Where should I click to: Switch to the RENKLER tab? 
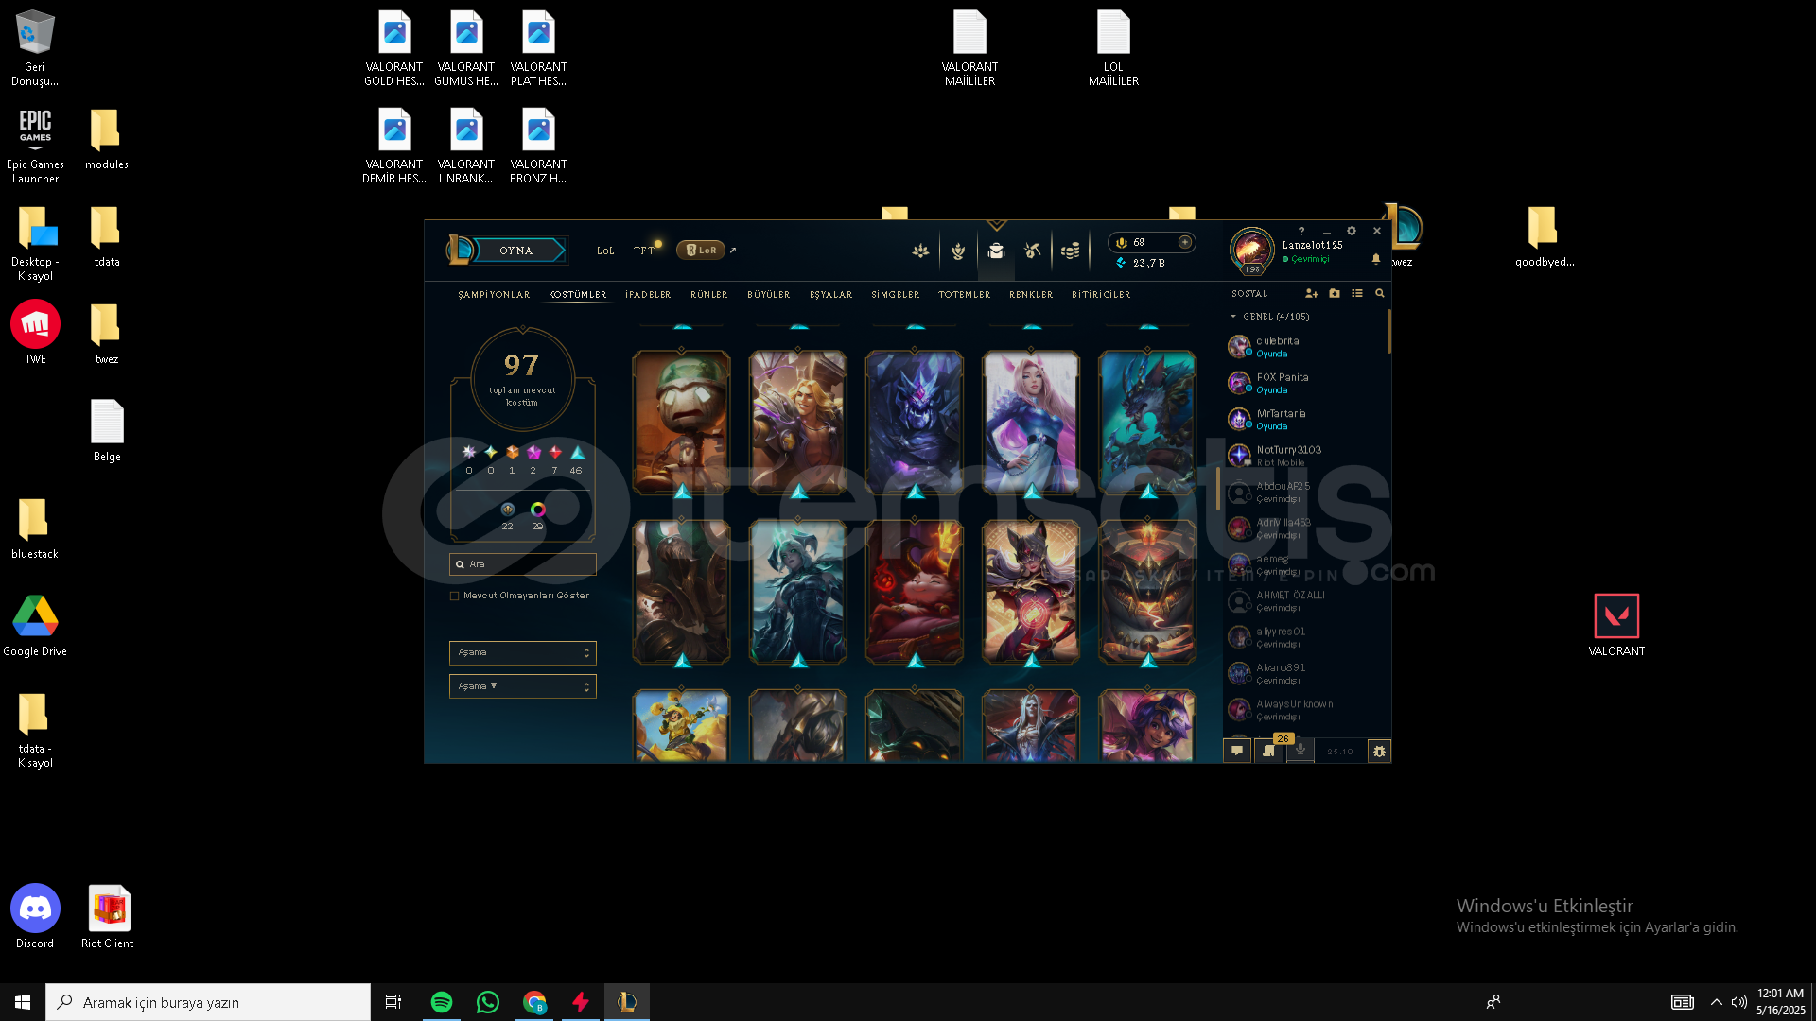[x=1030, y=295]
